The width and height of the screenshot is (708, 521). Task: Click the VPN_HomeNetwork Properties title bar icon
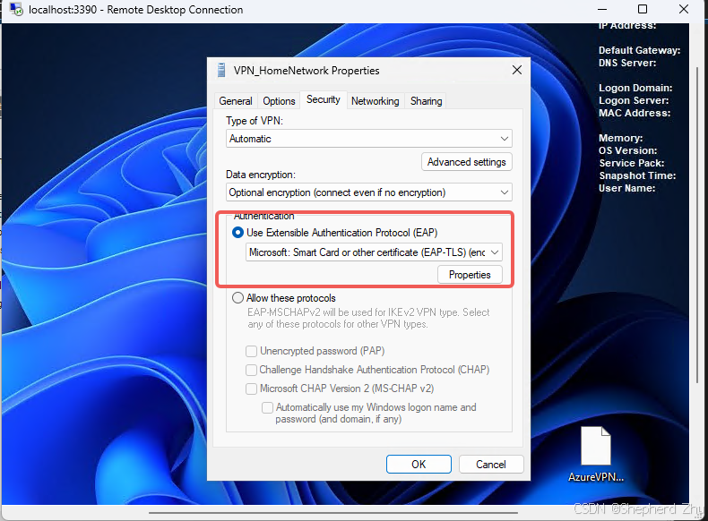click(220, 71)
